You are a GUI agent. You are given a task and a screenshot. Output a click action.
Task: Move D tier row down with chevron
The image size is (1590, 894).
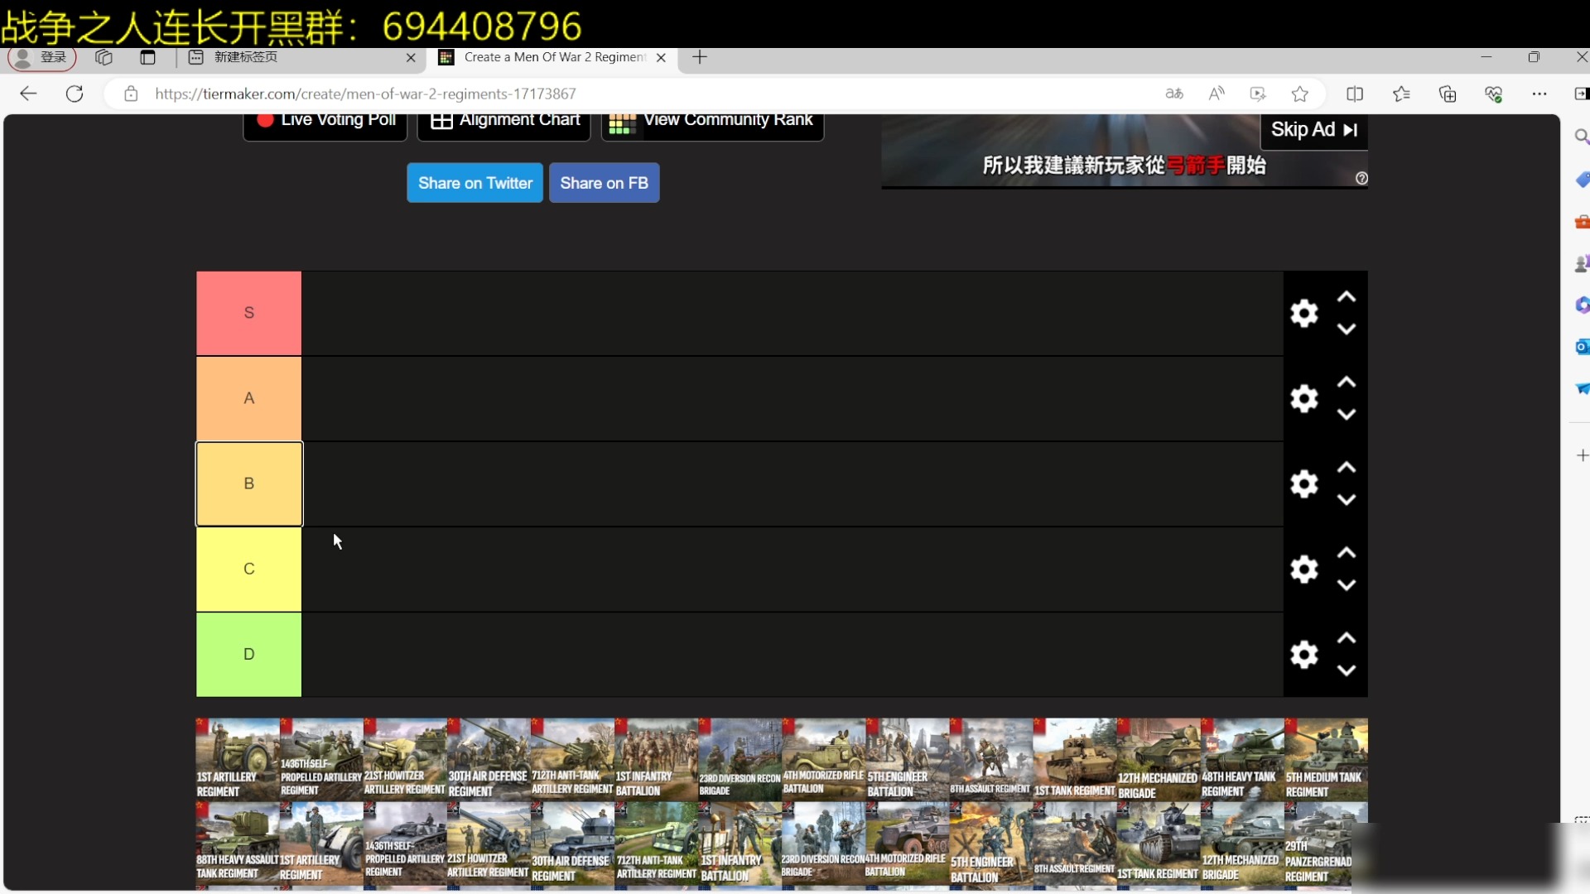tap(1347, 670)
